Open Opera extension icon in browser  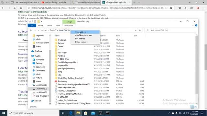click(198, 8)
